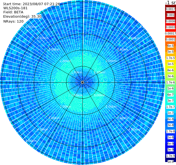Select the 1e-9 colorbar bottom label

click(171, 162)
